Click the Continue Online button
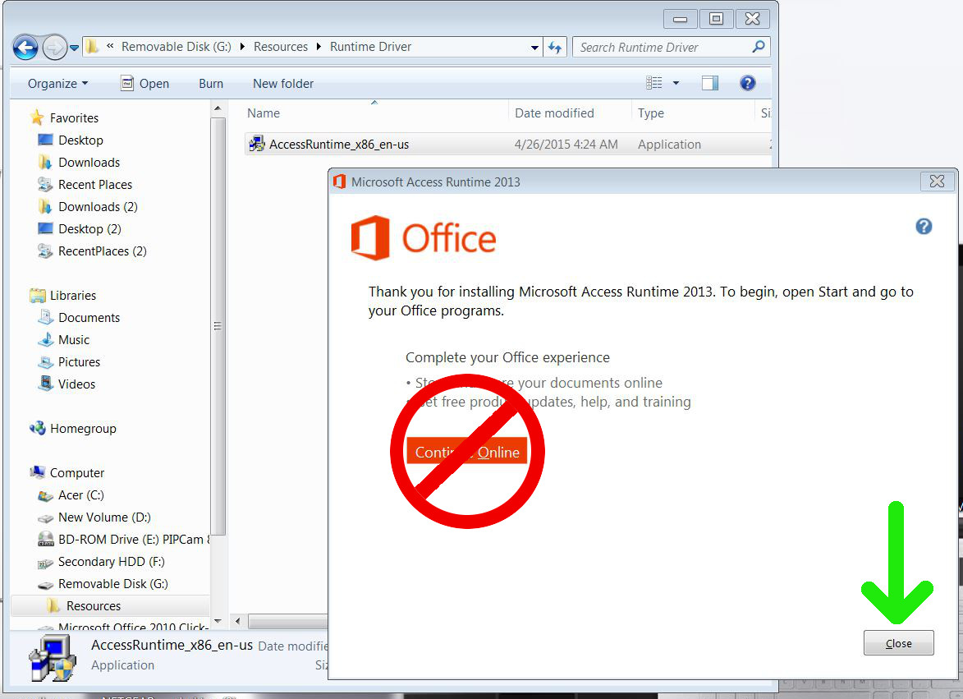963x699 pixels. coord(467,452)
